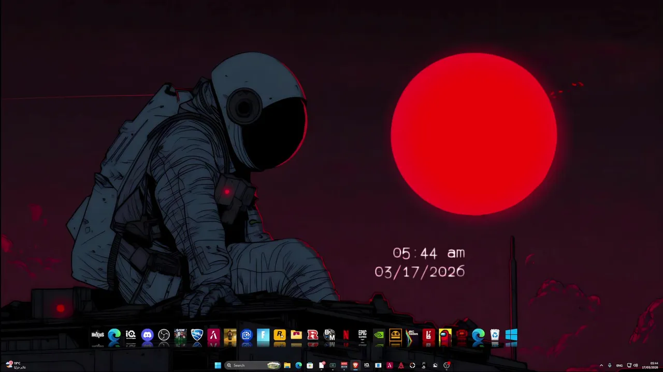This screenshot has width=663, height=372.
Task: Open the NVIDIA app in the dock
Action: 379,335
